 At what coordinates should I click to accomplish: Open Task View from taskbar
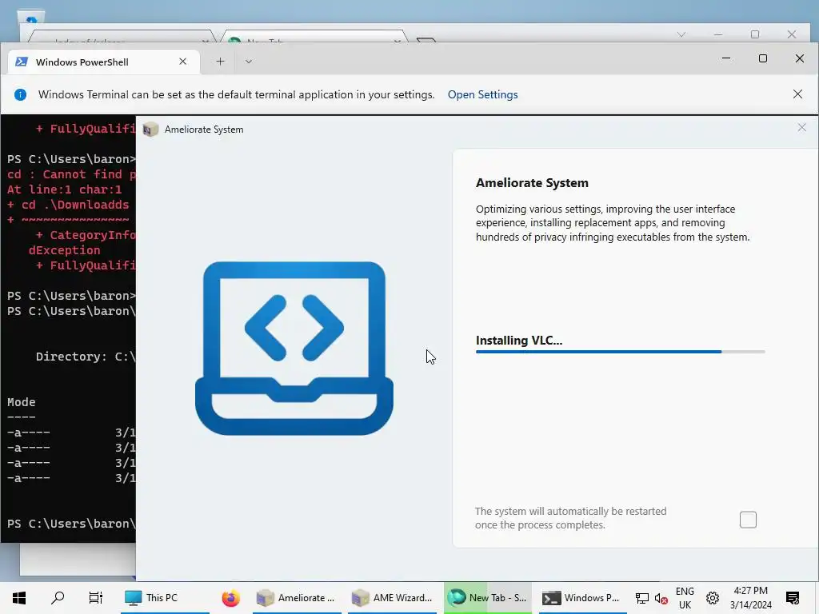96,598
